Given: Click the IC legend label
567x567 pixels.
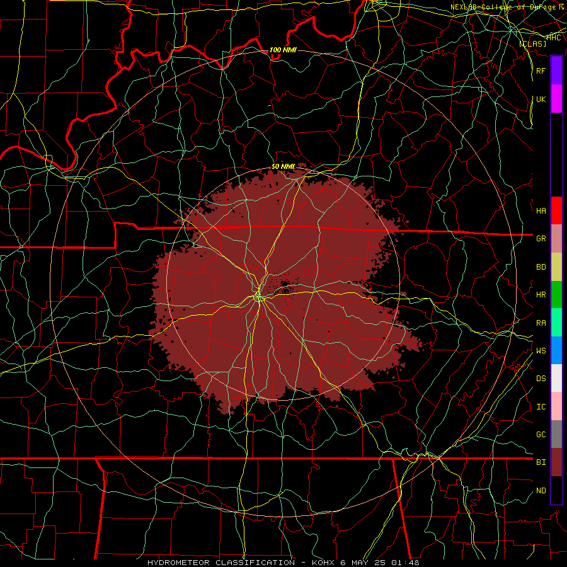Looking at the screenshot, I should point(541,406).
